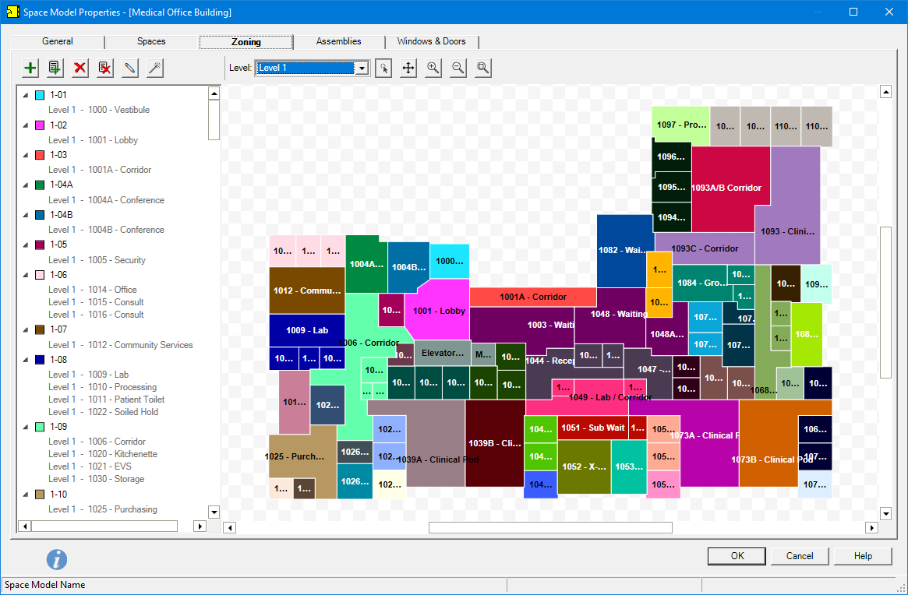The image size is (908, 595).
Task: Click the green plus add zone icon
Action: (30, 68)
